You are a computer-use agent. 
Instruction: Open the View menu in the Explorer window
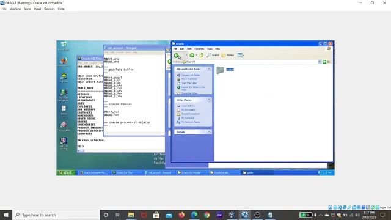tap(189, 49)
